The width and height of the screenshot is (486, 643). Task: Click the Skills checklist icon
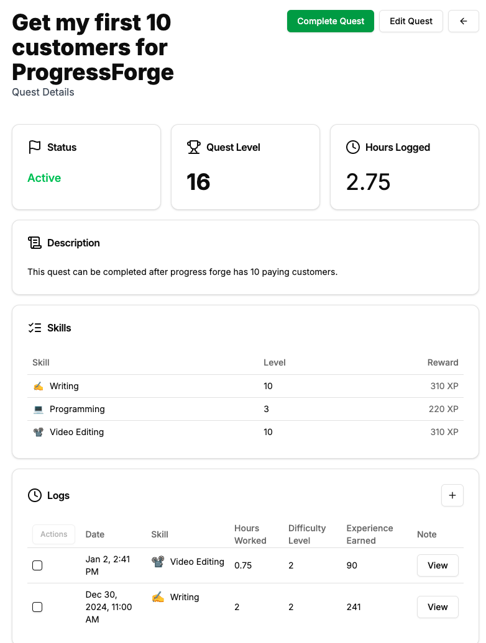coord(34,328)
